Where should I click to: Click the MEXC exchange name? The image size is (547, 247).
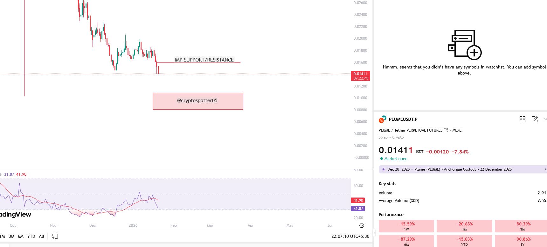(x=457, y=130)
